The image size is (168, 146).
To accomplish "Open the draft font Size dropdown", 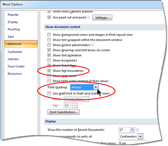I will (x=75, y=106).
